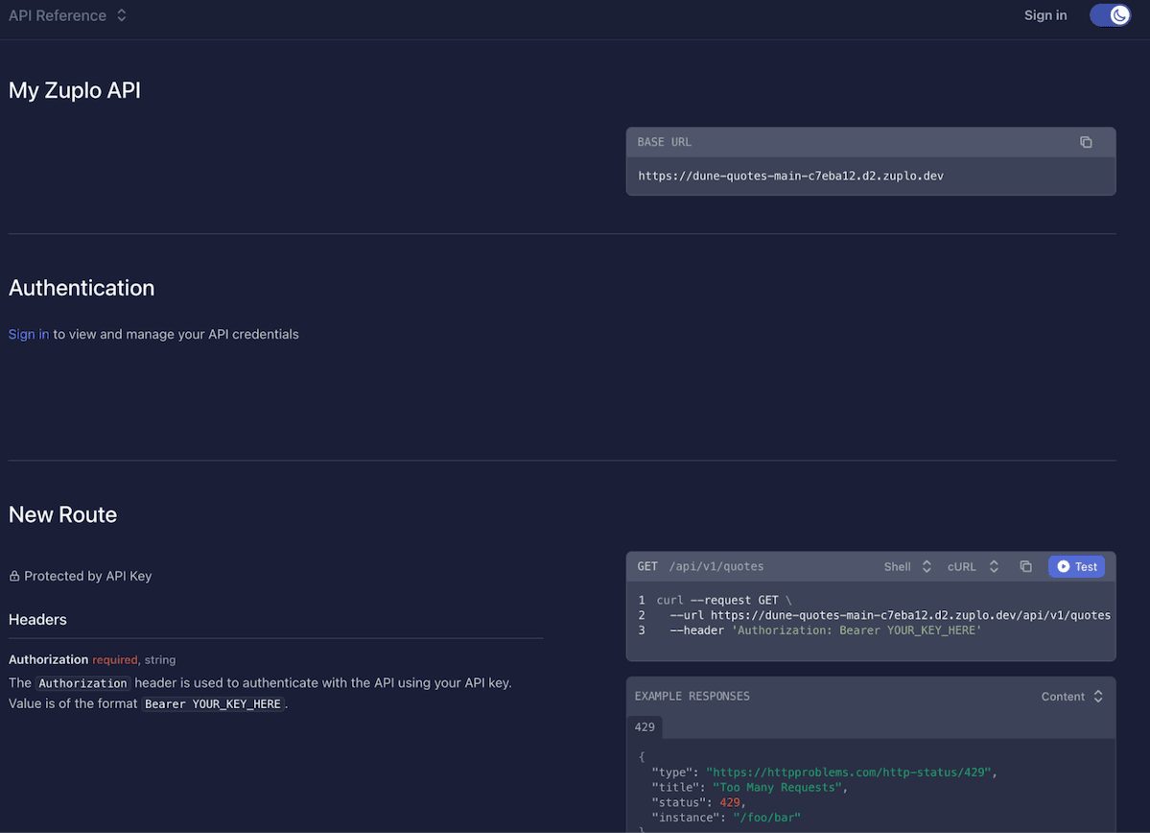Copy the curl request code snippet

(x=1025, y=566)
